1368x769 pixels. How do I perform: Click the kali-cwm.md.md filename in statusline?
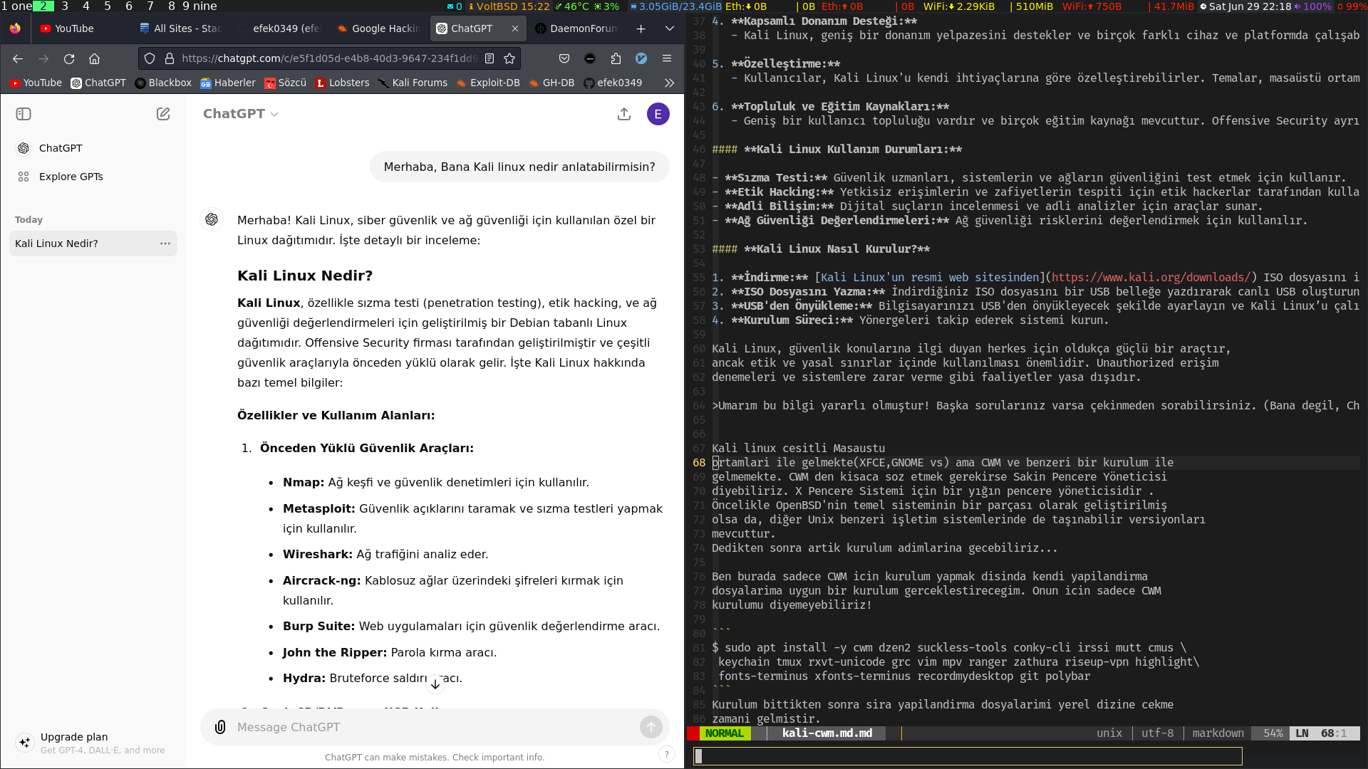click(x=826, y=733)
